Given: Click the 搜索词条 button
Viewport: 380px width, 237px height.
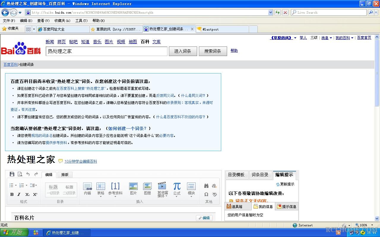Looking at the screenshot, I should (213, 51).
